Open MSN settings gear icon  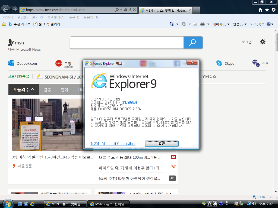[263, 42]
